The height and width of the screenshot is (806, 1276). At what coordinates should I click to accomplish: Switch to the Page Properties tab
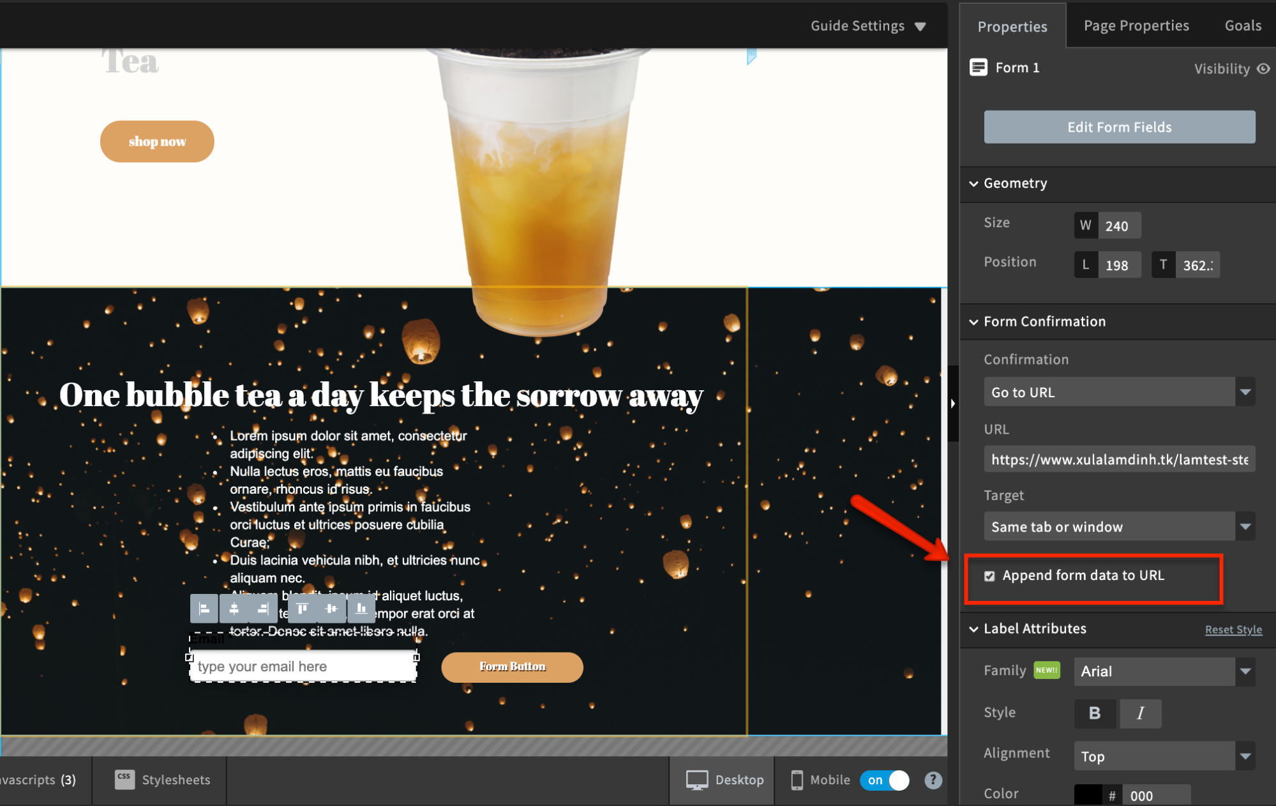pyautogui.click(x=1136, y=26)
